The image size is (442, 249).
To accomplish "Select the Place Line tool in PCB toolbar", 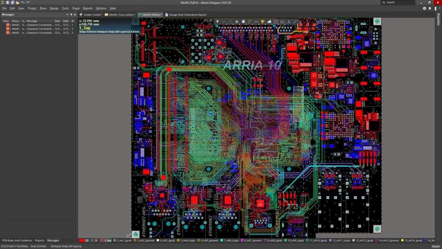I will [295, 22].
